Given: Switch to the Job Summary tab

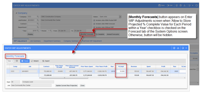Looking at the screenshot, I should [x=35, y=41].
